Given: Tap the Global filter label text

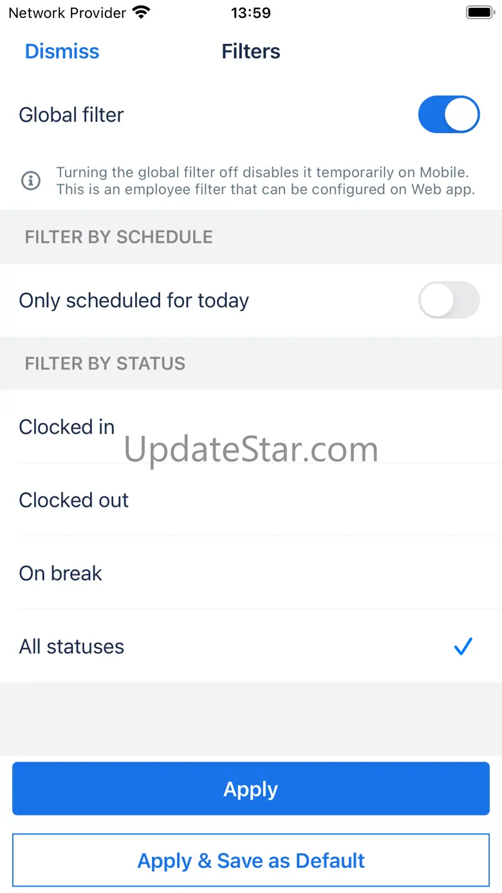Looking at the screenshot, I should click(x=71, y=115).
